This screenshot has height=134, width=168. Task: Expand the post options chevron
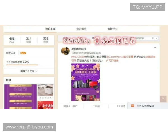155,47
